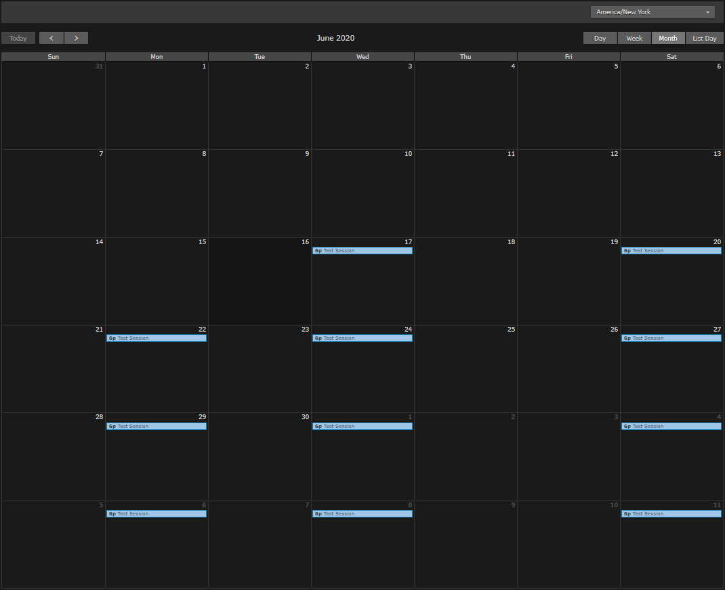Go to next month with right arrow
Image resolution: width=725 pixels, height=590 pixels.
coord(76,38)
